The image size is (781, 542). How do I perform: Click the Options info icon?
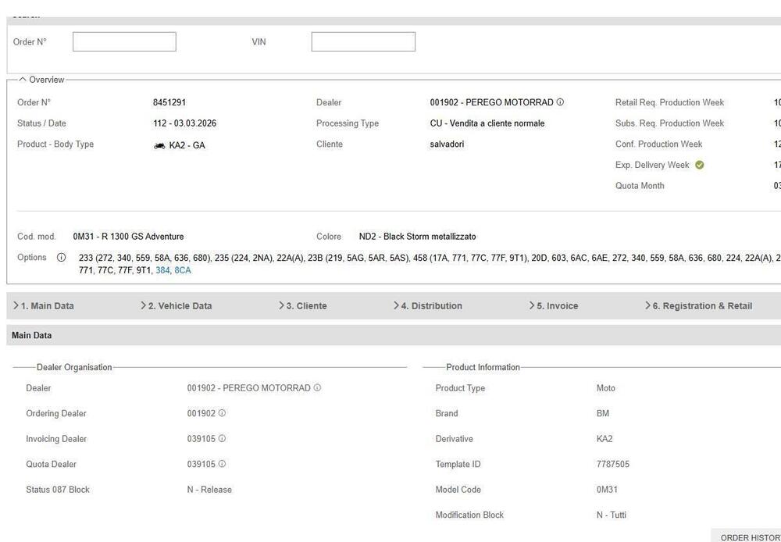61,258
